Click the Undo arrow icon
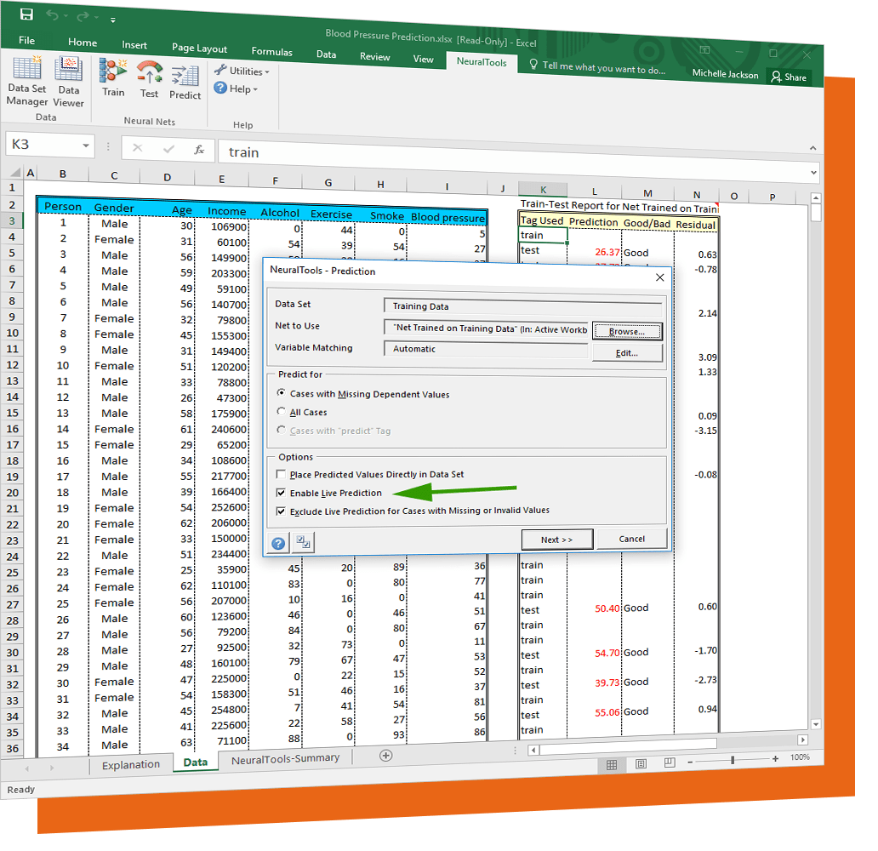The image size is (878, 851). (x=52, y=15)
